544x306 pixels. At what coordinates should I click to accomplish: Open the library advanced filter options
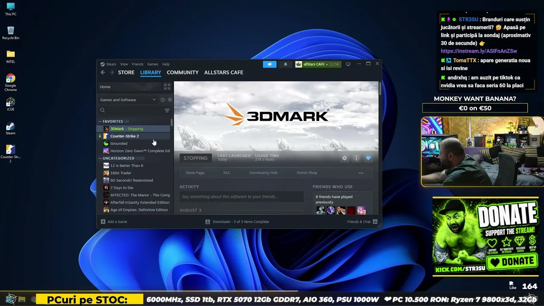click(x=167, y=110)
